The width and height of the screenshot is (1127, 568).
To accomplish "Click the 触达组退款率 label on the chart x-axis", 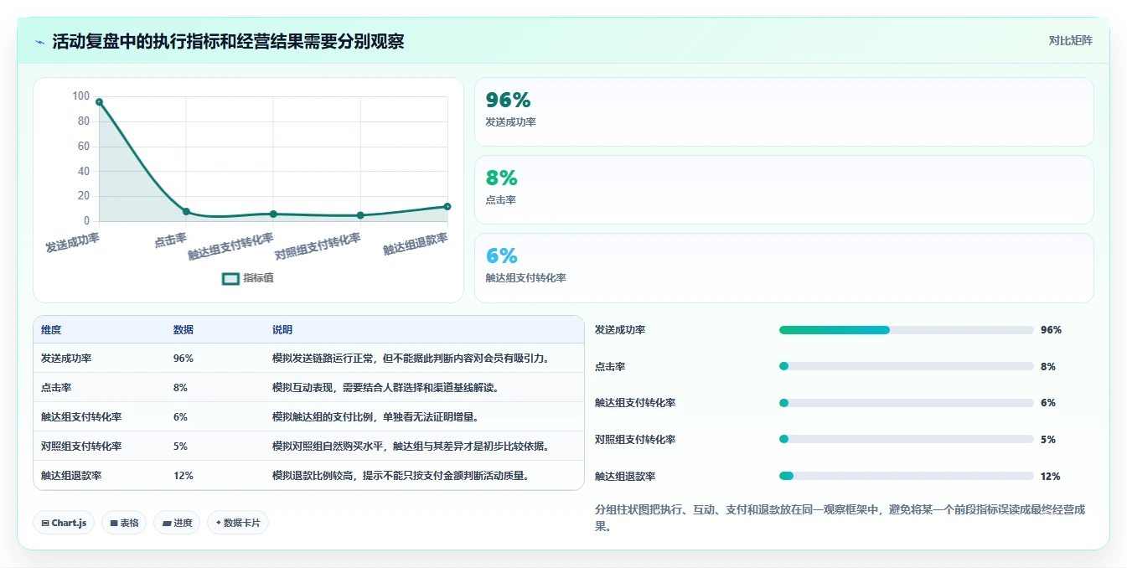I will pos(416,244).
